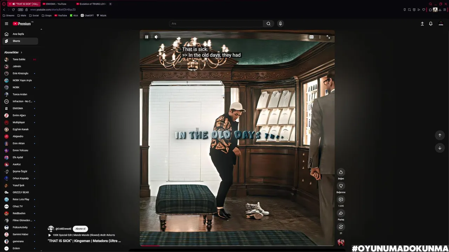Open ChatGPT bookmark

(87, 15)
